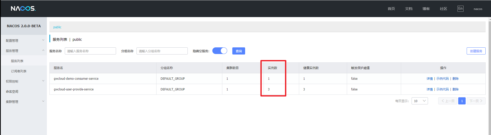The width and height of the screenshot is (491, 135).
Task: Click false in the gwcloud-user-provide-service row
Action: [354, 89]
